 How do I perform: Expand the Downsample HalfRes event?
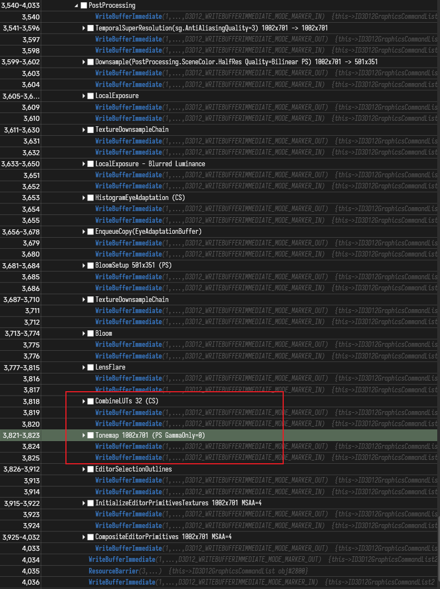(84, 62)
